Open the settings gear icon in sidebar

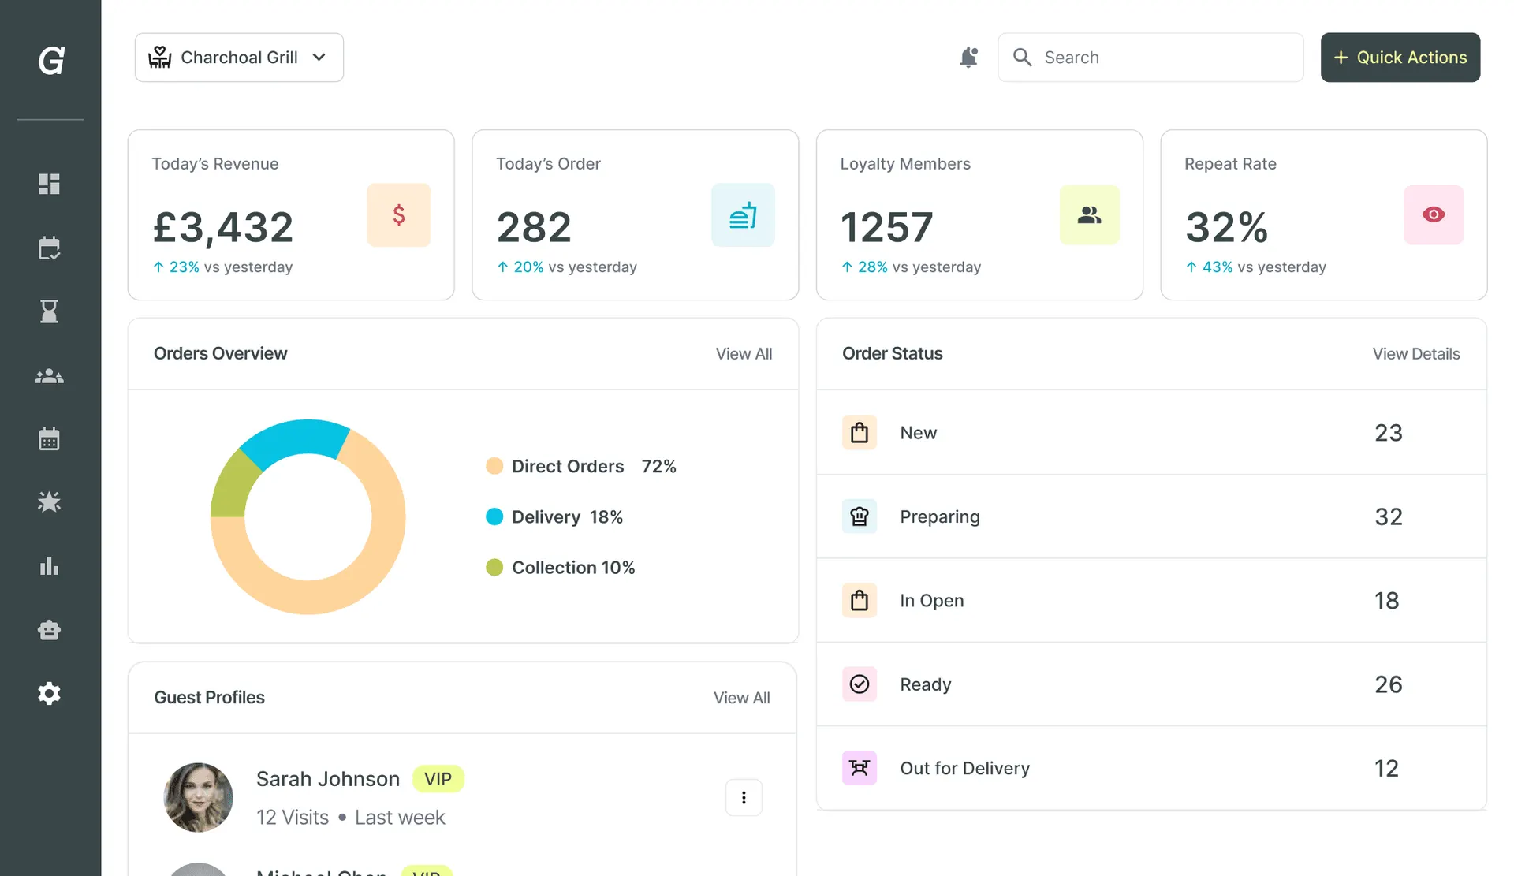coord(49,693)
